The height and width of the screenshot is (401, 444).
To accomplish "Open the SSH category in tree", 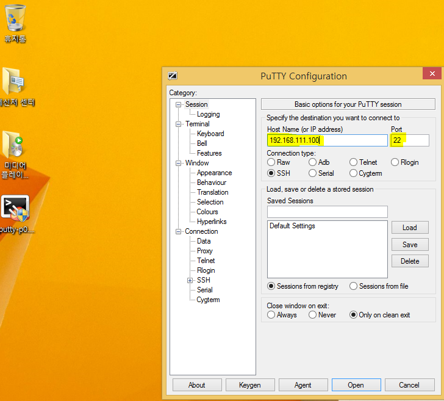I will click(204, 280).
